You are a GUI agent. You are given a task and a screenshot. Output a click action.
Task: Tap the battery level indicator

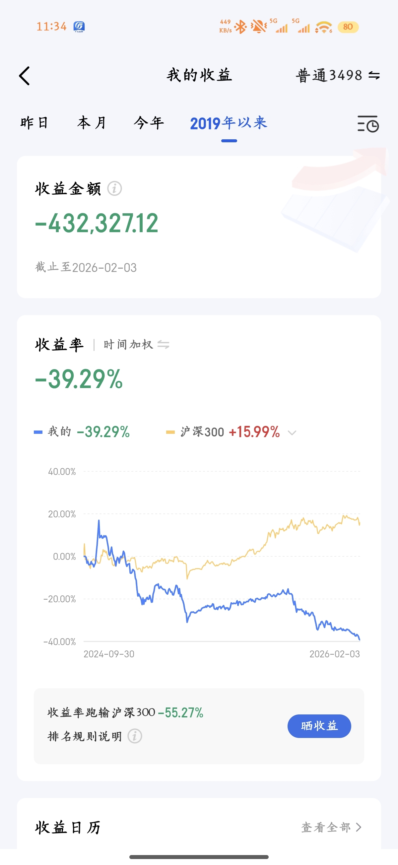click(348, 27)
